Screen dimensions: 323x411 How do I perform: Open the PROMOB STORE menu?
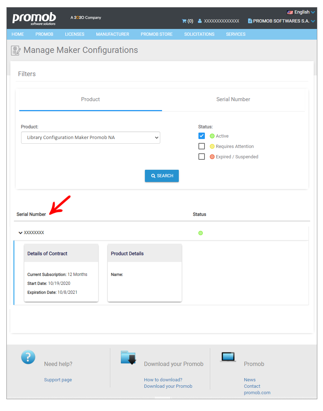click(x=157, y=34)
